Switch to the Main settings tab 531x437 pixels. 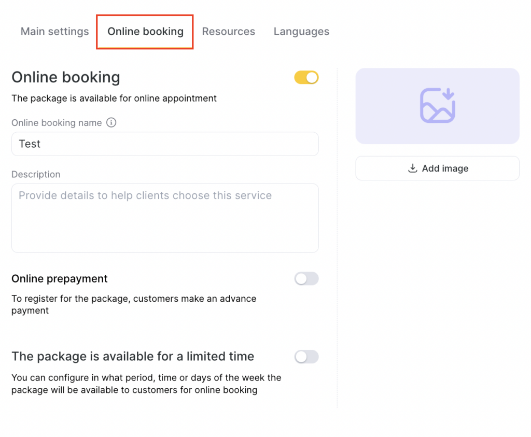54,32
